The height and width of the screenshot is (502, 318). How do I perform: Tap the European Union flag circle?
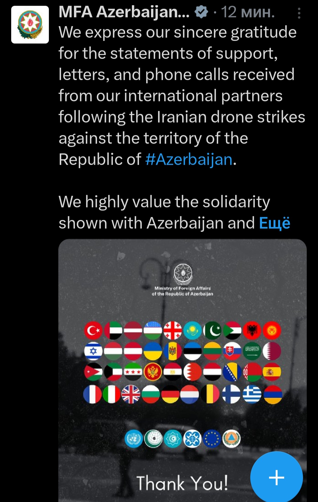tap(212, 439)
